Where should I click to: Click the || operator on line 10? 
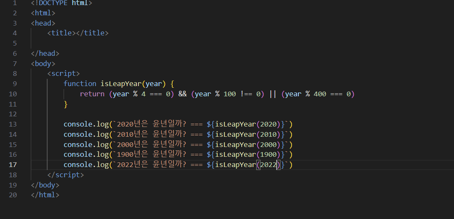click(273, 94)
